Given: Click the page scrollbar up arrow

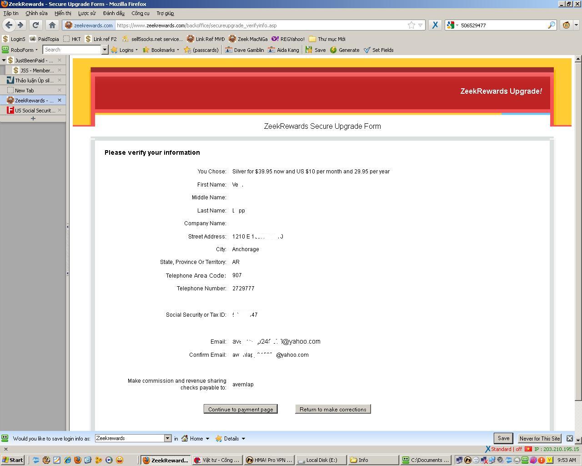Looking at the screenshot, I should point(578,59).
